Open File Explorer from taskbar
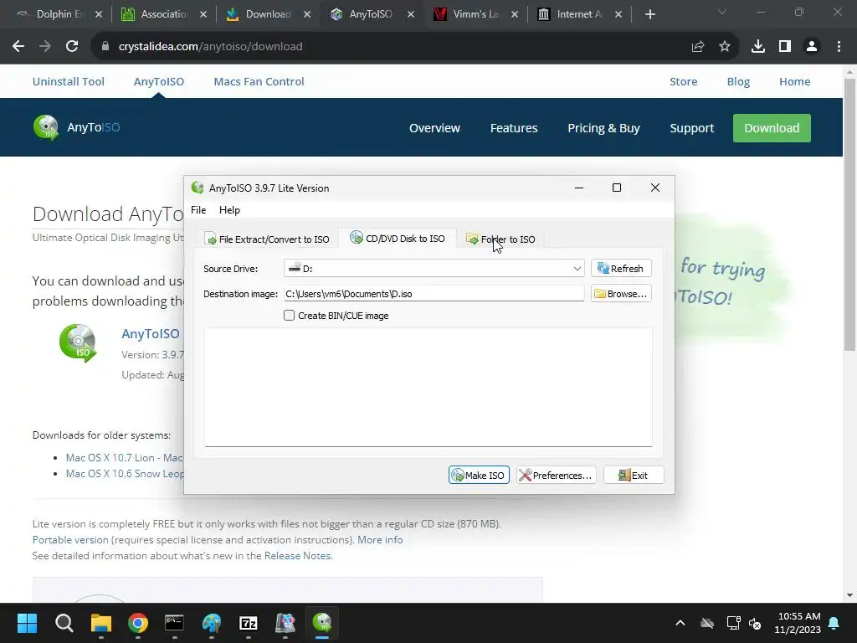The height and width of the screenshot is (643, 857). (101, 623)
